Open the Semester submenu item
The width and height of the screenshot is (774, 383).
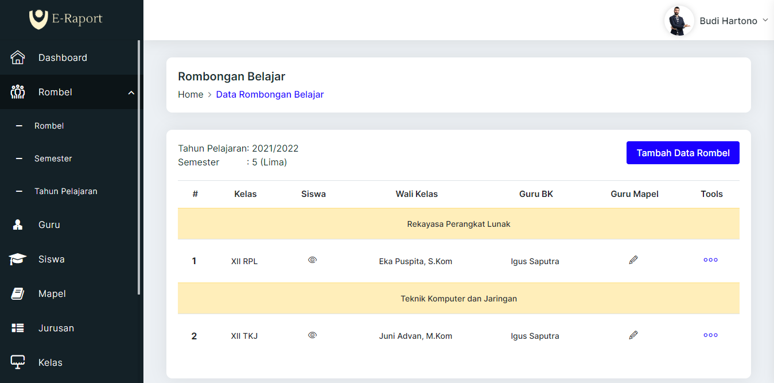point(53,158)
